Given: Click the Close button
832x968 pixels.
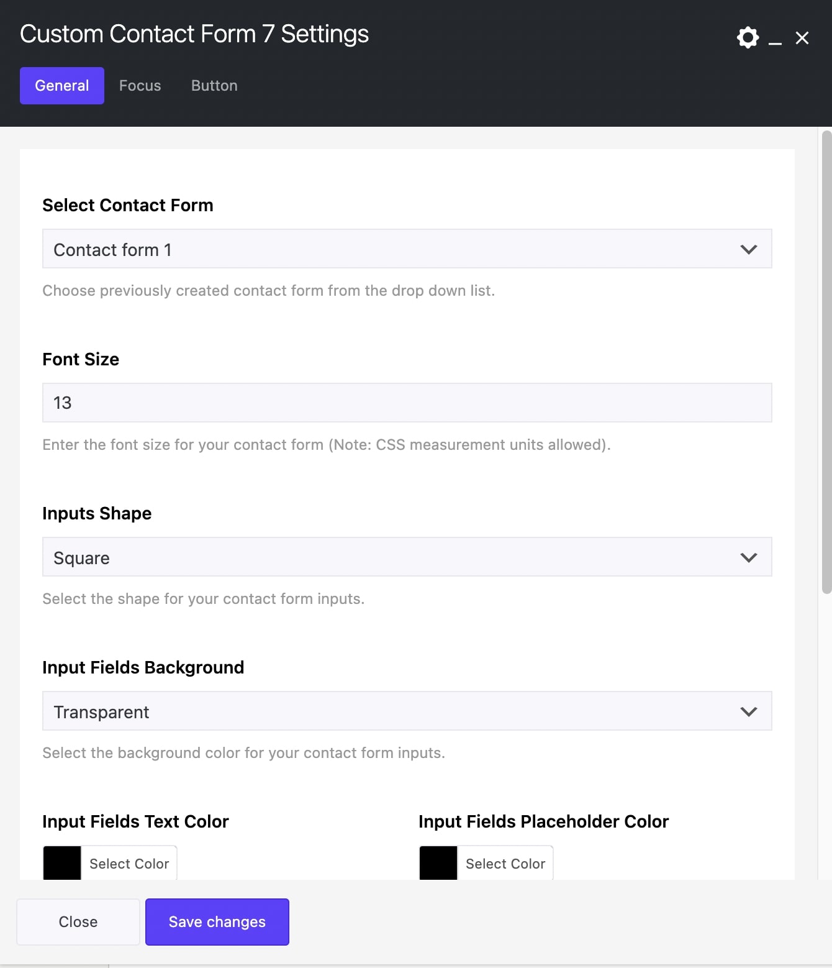Looking at the screenshot, I should 78,922.
